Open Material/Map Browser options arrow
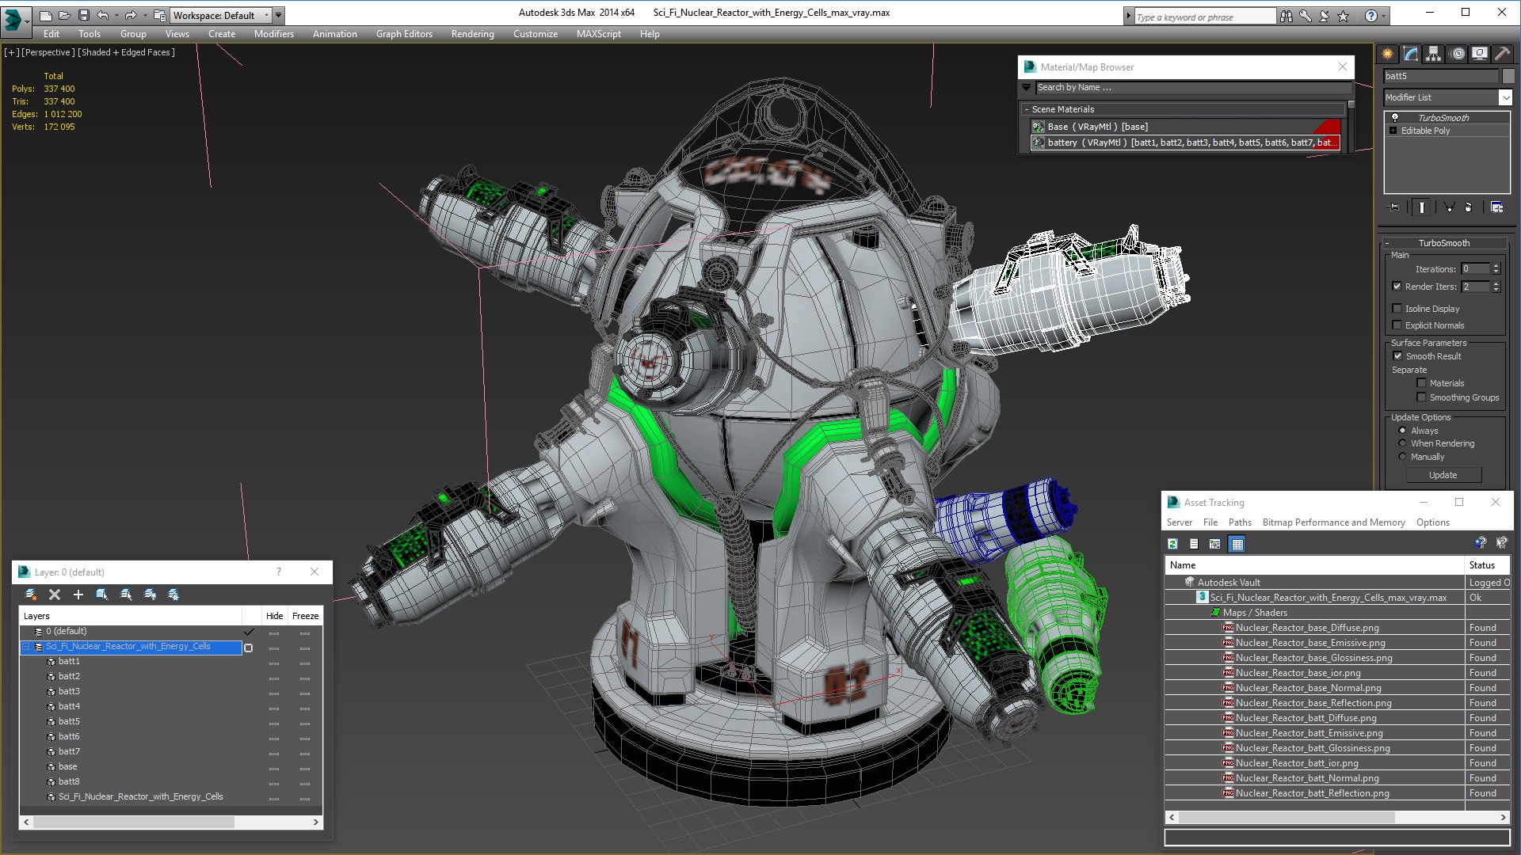The width and height of the screenshot is (1521, 855). pos(1027,87)
